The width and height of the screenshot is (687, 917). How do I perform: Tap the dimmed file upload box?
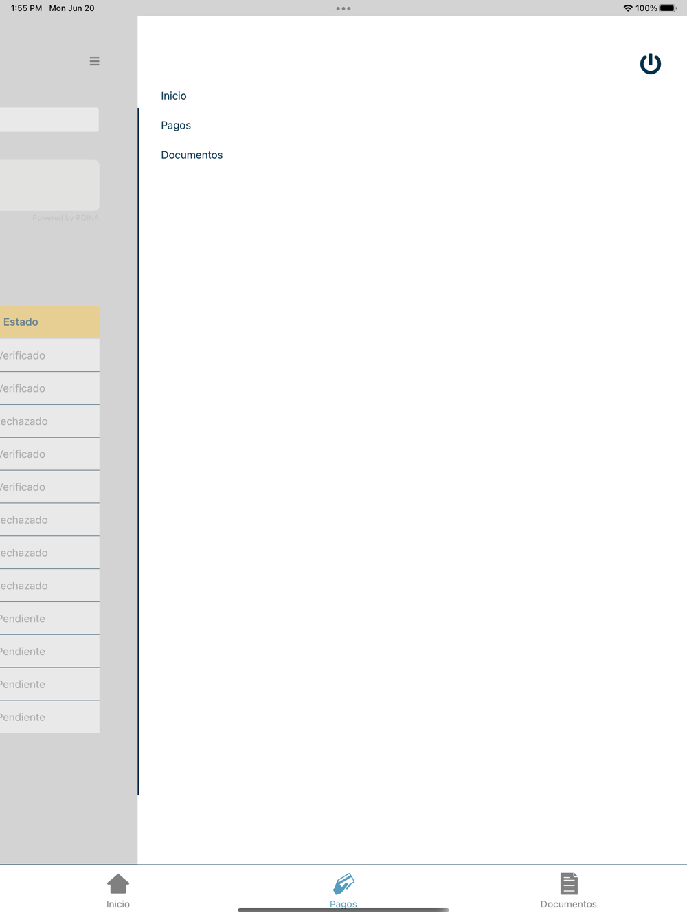(49, 186)
